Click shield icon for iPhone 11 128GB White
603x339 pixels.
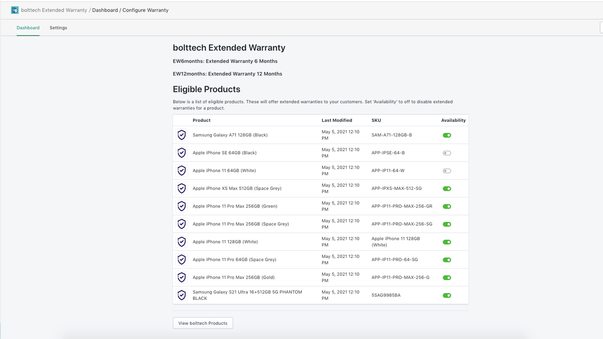(182, 242)
